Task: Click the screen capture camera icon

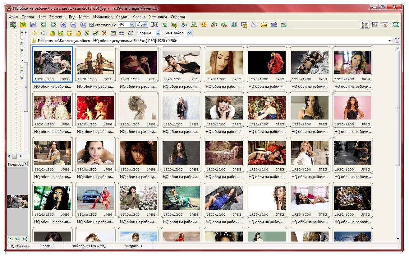Action: click(x=12, y=25)
